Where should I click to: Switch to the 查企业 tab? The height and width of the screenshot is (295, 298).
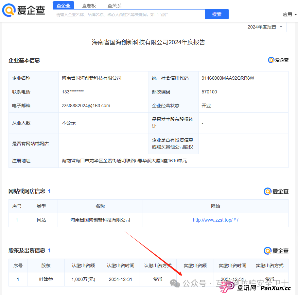[63, 6]
